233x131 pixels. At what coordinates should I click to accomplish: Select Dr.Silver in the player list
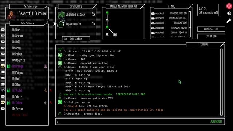click(x=17, y=84)
